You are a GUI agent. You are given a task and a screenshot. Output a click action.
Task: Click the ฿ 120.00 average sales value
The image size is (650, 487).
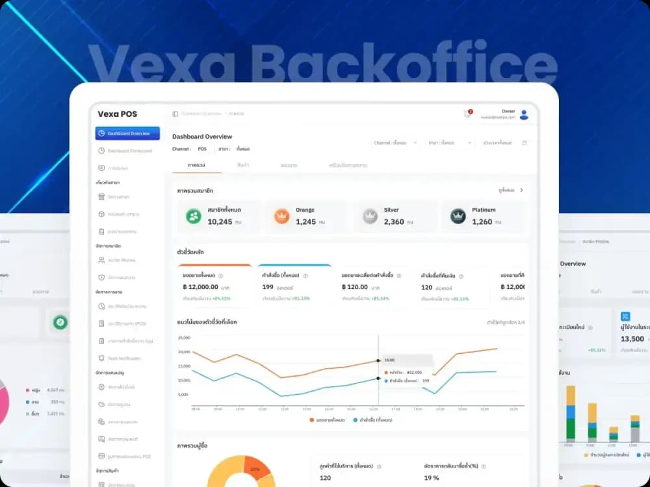click(355, 287)
